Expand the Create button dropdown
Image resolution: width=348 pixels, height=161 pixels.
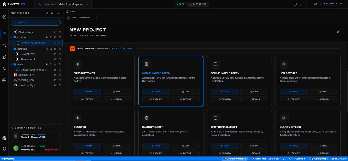coord(56,23)
